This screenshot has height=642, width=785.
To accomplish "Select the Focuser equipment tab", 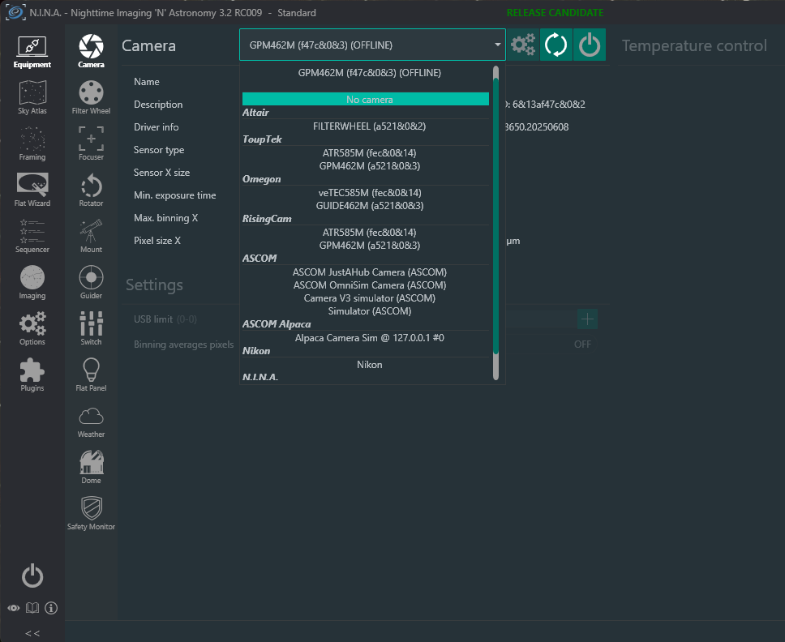I will (x=91, y=143).
